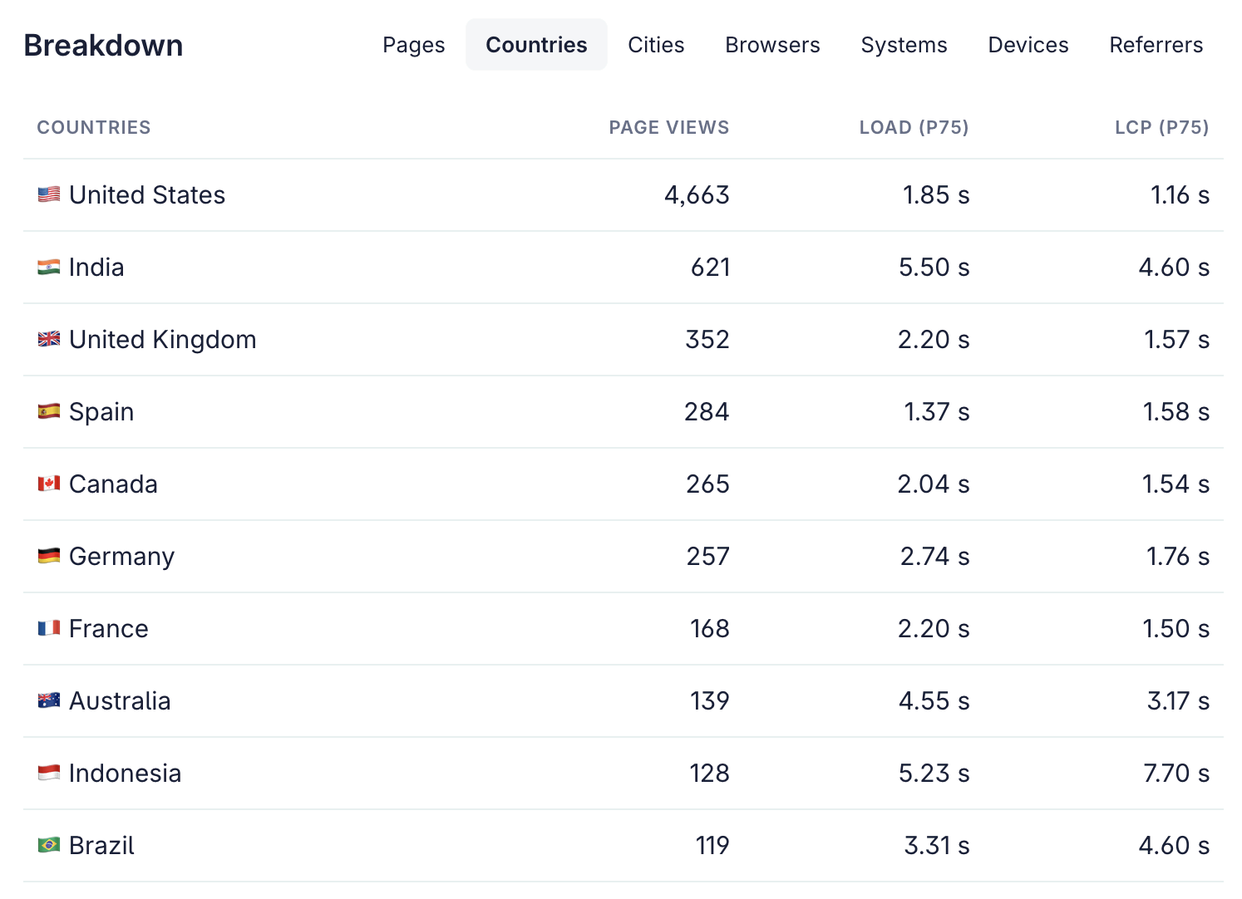The image size is (1242, 899).
Task: Click the 139 page views value
Action: tap(709, 700)
